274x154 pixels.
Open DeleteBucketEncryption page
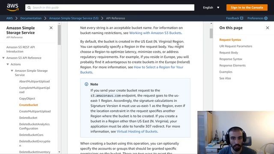point(35,143)
